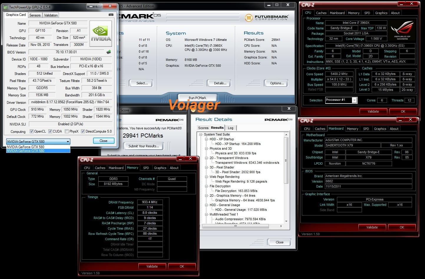The height and width of the screenshot is (279, 425).
Task: Switch to the Log tab in Result Details
Action: [x=231, y=128]
